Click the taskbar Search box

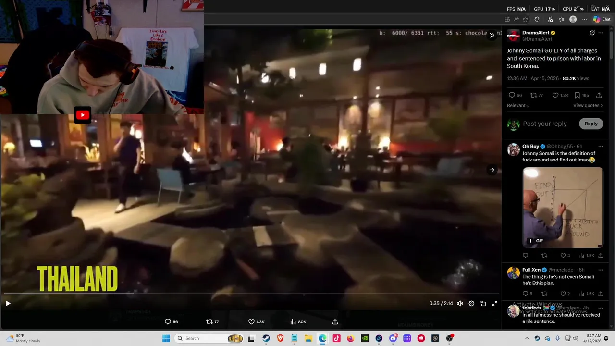(x=210, y=338)
